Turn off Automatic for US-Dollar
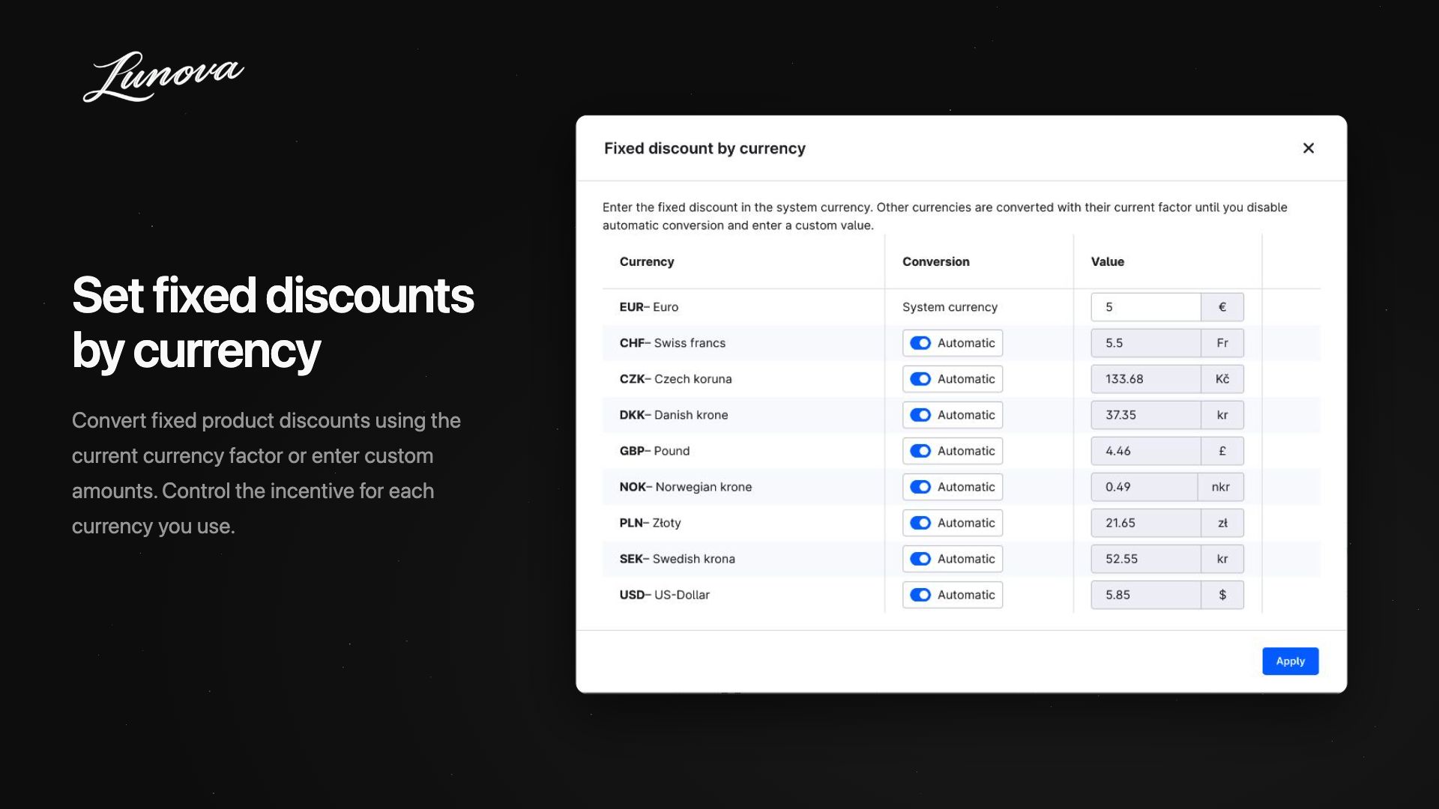This screenshot has height=809, width=1439. [x=920, y=595]
